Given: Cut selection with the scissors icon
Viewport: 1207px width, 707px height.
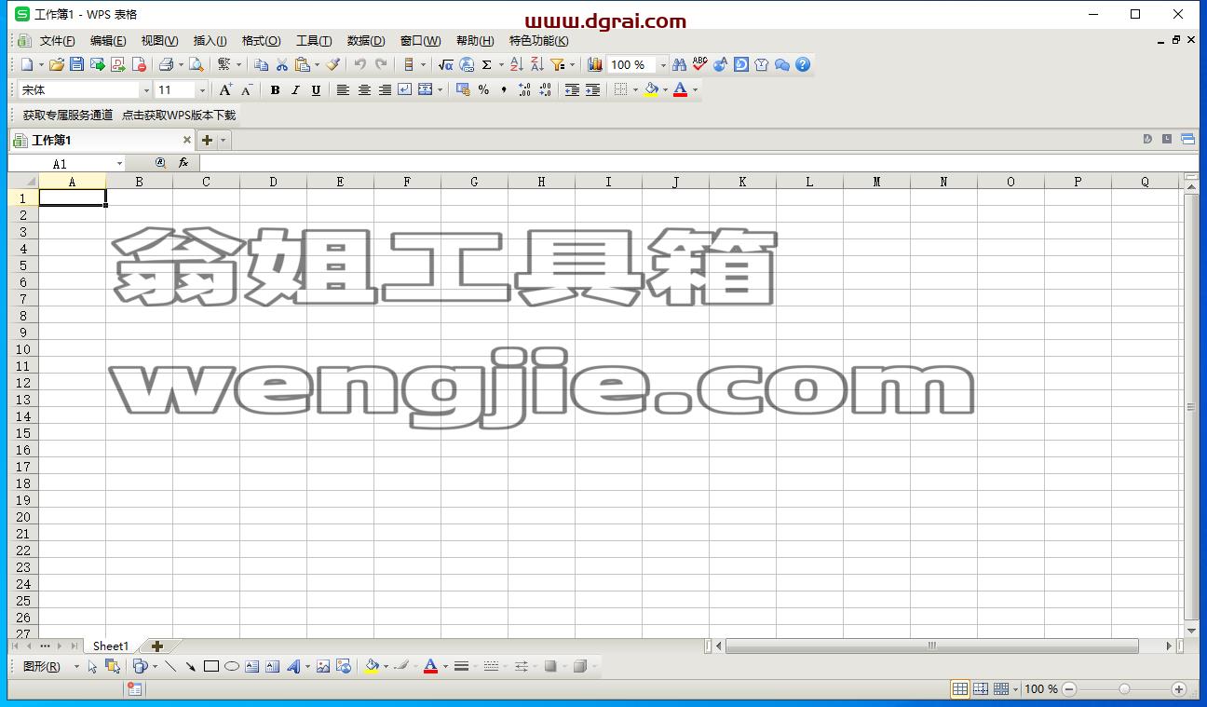Looking at the screenshot, I should pos(281,65).
